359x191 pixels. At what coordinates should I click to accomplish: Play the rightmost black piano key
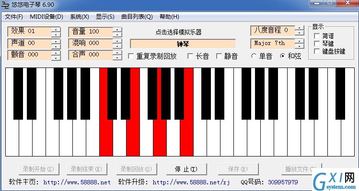[340, 94]
